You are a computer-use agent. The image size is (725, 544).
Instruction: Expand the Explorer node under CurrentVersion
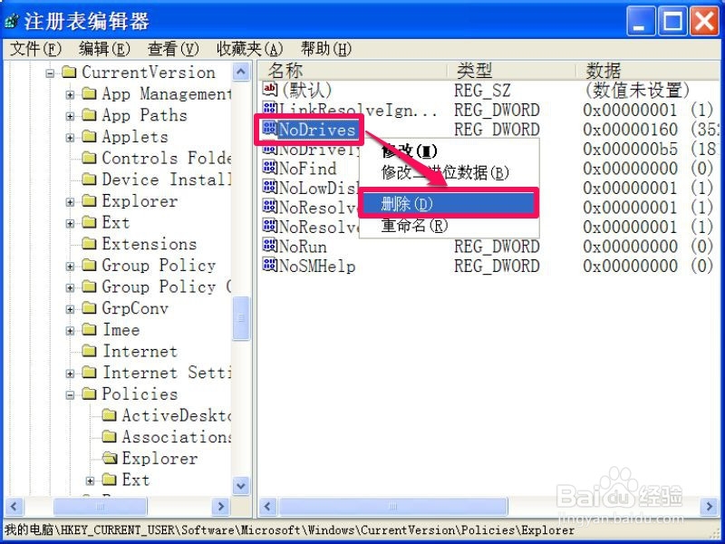point(70,202)
